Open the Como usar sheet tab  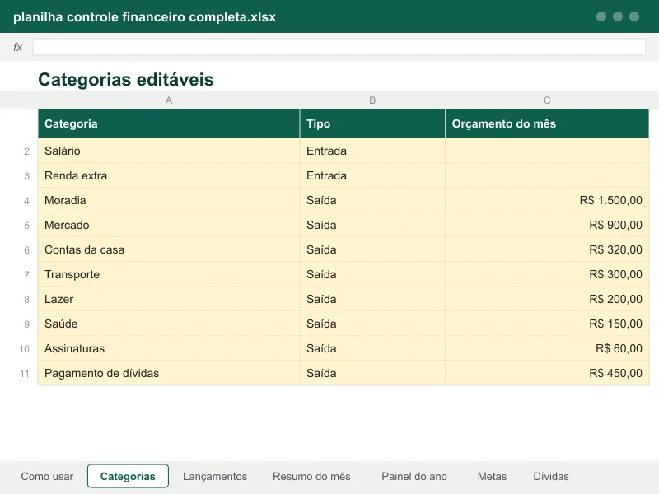coord(47,476)
